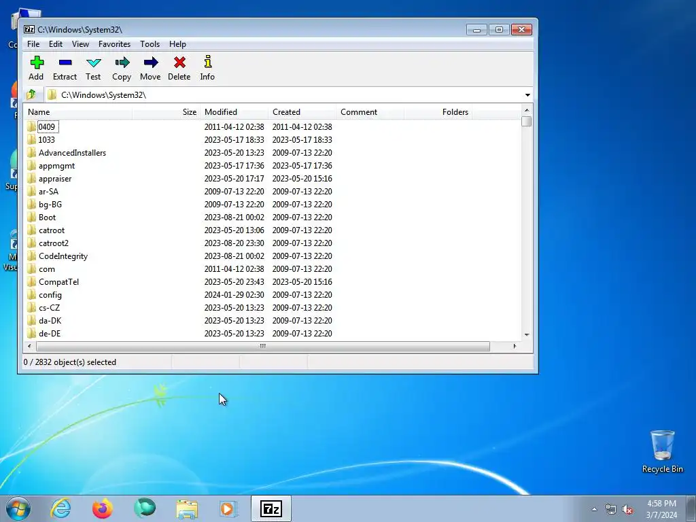The width and height of the screenshot is (696, 522).
Task: Select the com folder name
Action: point(47,269)
